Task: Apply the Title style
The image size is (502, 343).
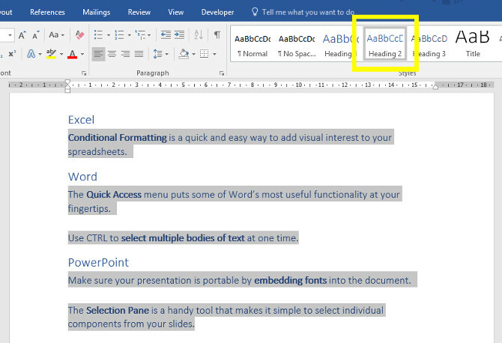Action: pos(473,46)
